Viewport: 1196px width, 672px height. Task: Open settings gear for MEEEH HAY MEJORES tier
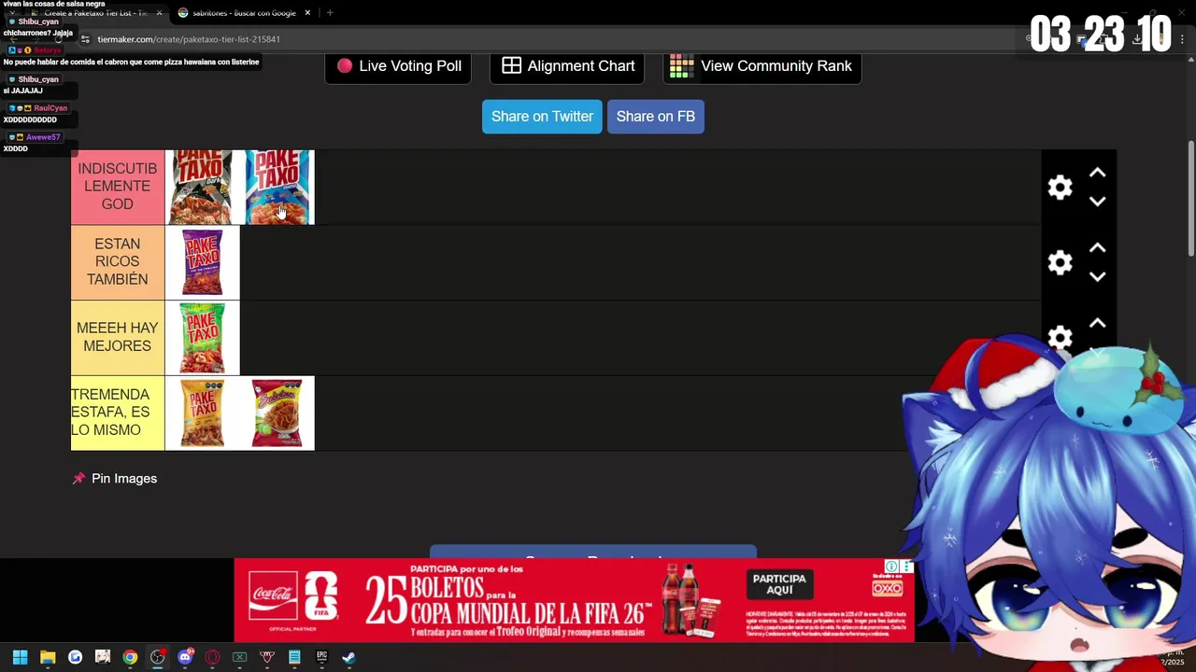(x=1060, y=338)
